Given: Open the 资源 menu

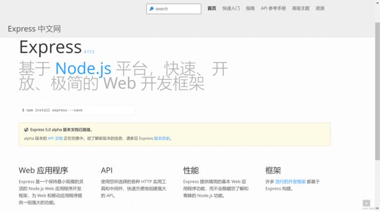Looking at the screenshot, I should pyautogui.click(x=320, y=9).
